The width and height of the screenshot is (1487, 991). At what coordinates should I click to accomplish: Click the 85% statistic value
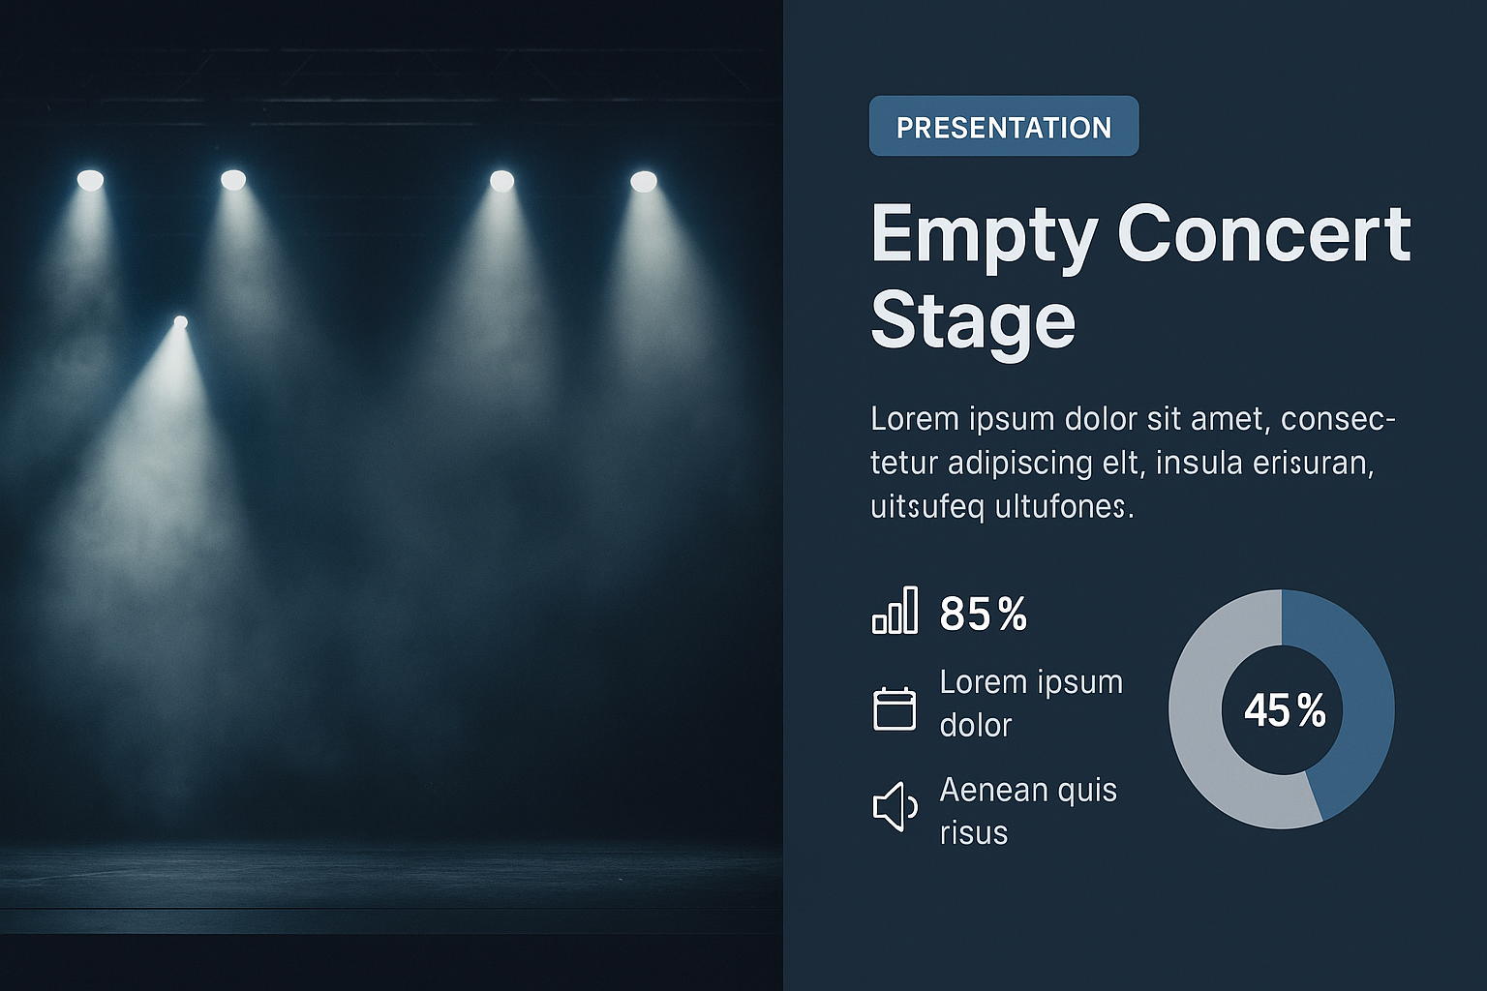(x=983, y=614)
